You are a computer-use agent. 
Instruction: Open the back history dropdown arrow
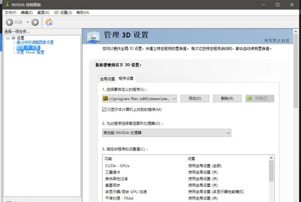tap(28, 22)
